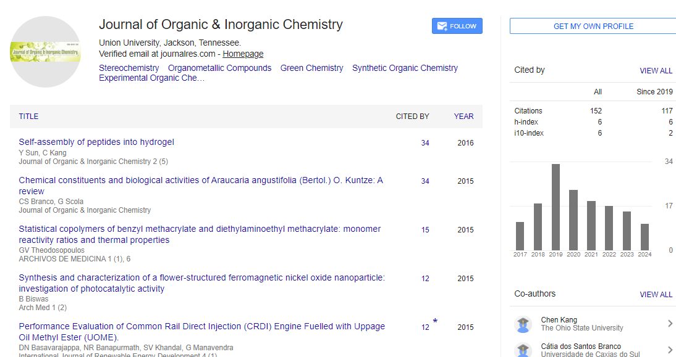Select the Stereochemistry interest tag
The width and height of the screenshot is (676, 357).
129,68
